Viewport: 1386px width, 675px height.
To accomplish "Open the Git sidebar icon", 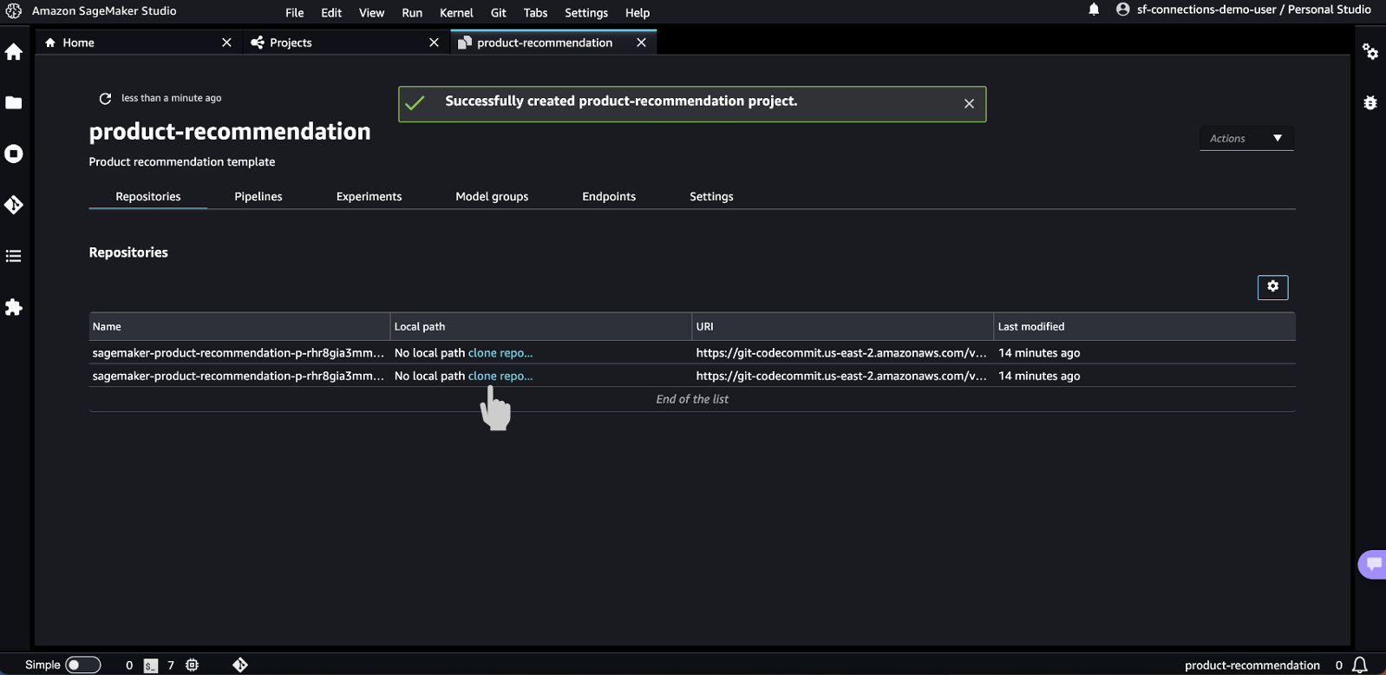I will click(14, 205).
